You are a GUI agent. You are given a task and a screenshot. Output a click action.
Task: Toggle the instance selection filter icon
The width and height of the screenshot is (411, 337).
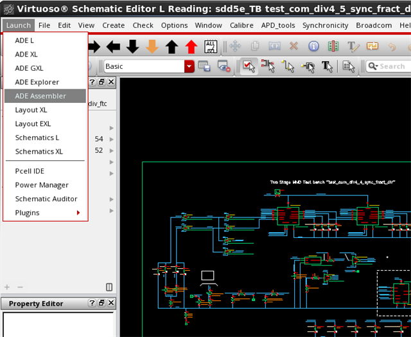pos(268,66)
